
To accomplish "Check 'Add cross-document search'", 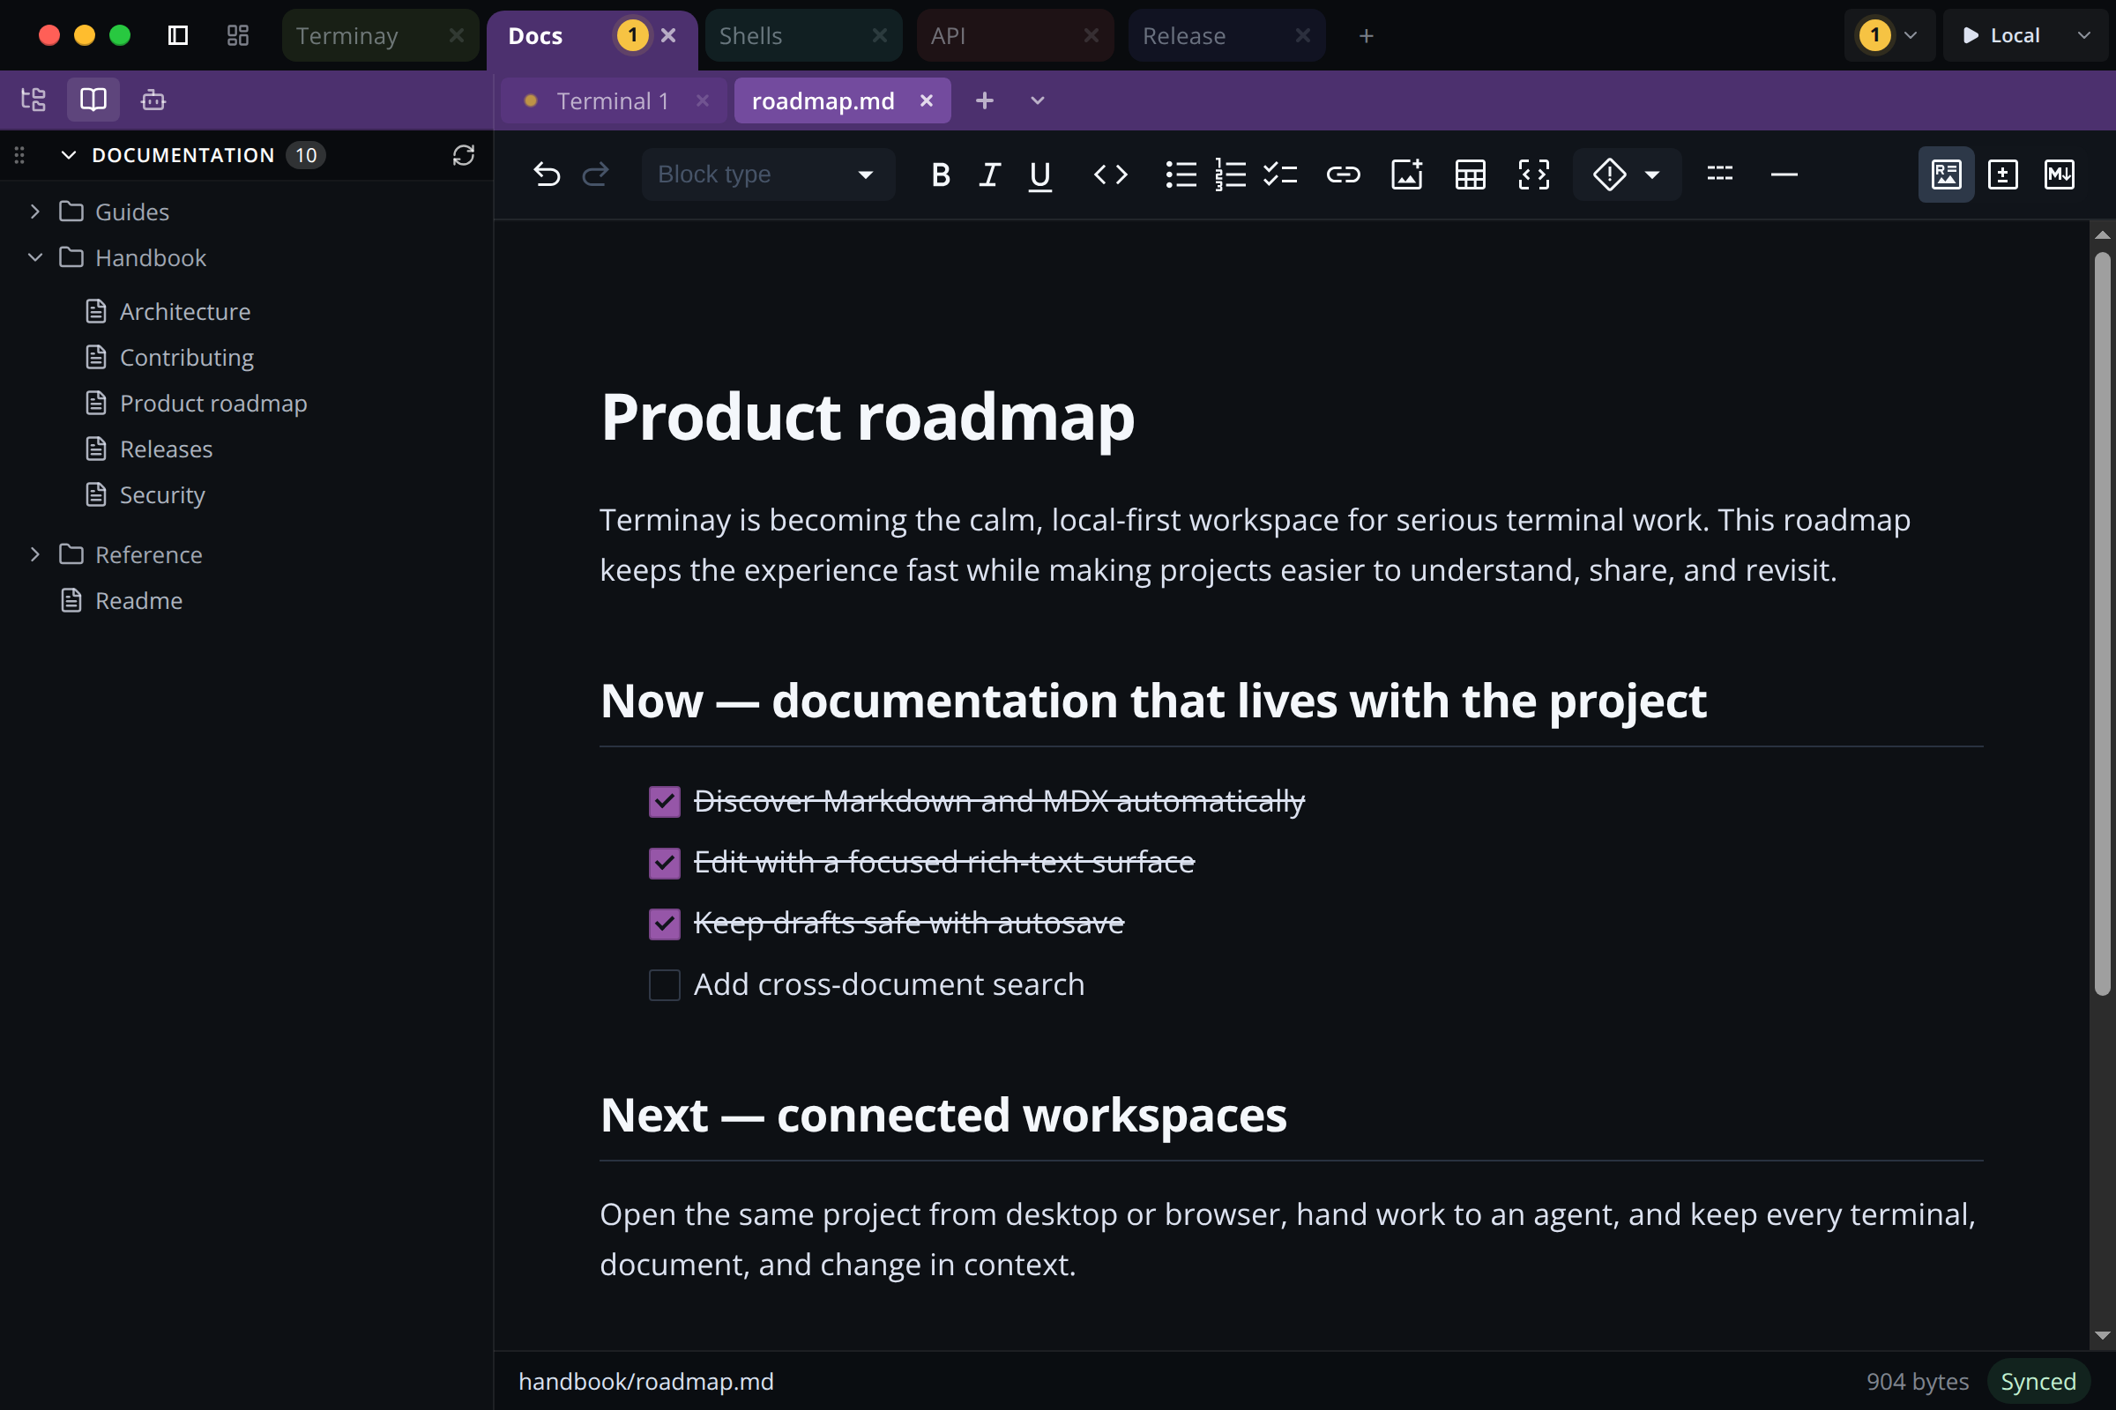I will (665, 984).
